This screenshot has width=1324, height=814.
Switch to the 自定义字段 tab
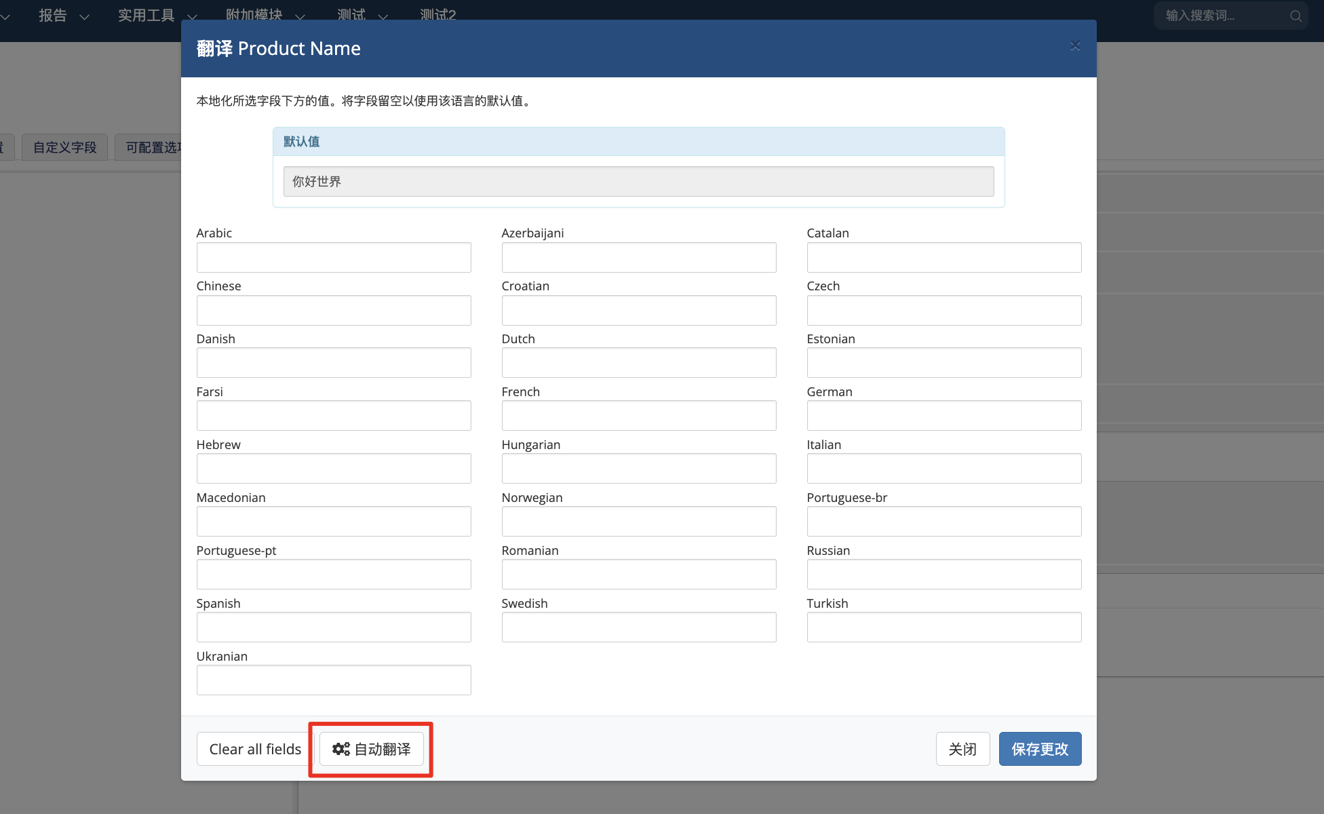tap(64, 147)
